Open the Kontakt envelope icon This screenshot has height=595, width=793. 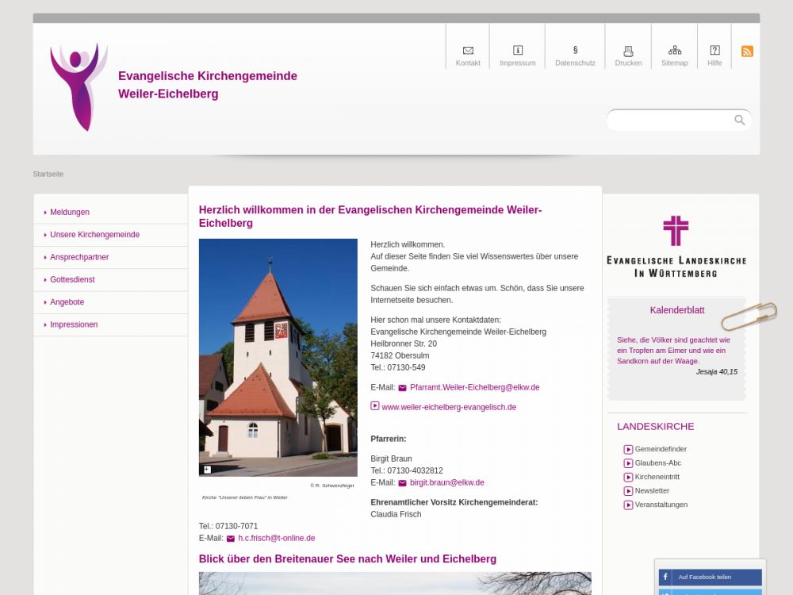(468, 51)
